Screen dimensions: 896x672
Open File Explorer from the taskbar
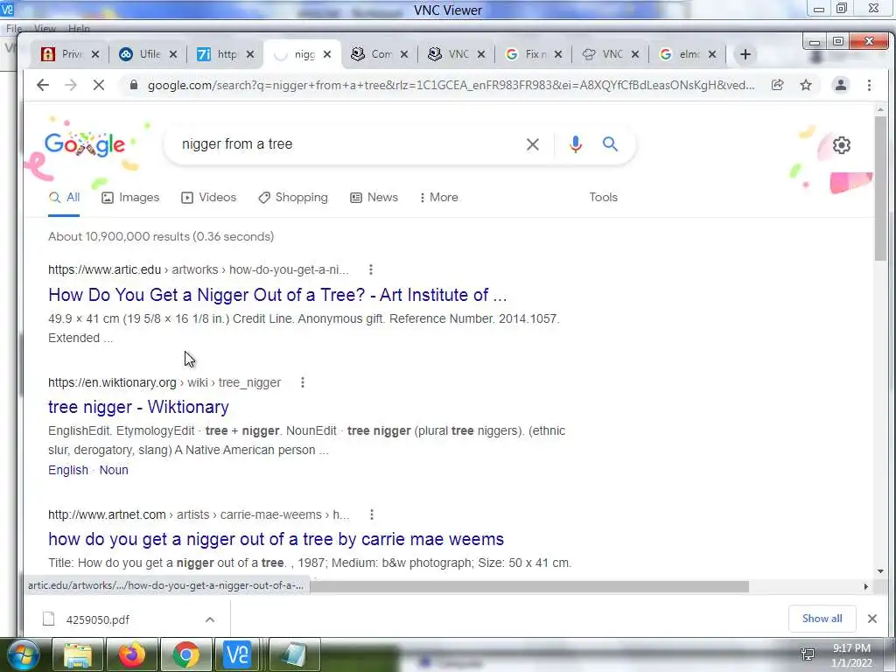78,654
